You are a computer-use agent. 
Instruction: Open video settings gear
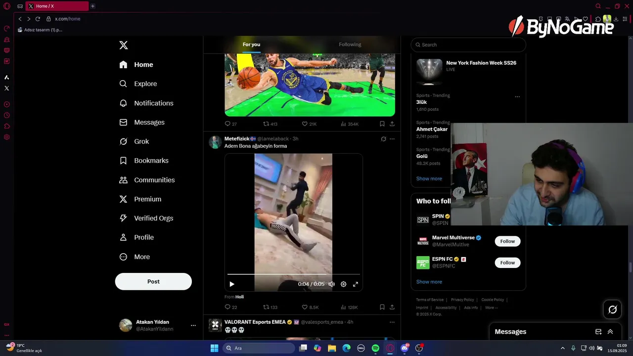tap(344, 284)
